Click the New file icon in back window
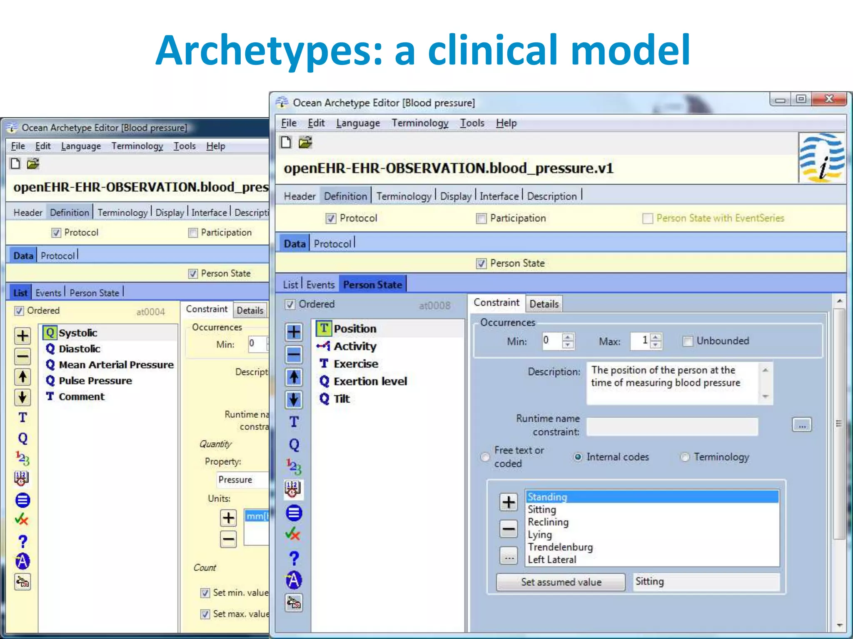 click(15, 163)
